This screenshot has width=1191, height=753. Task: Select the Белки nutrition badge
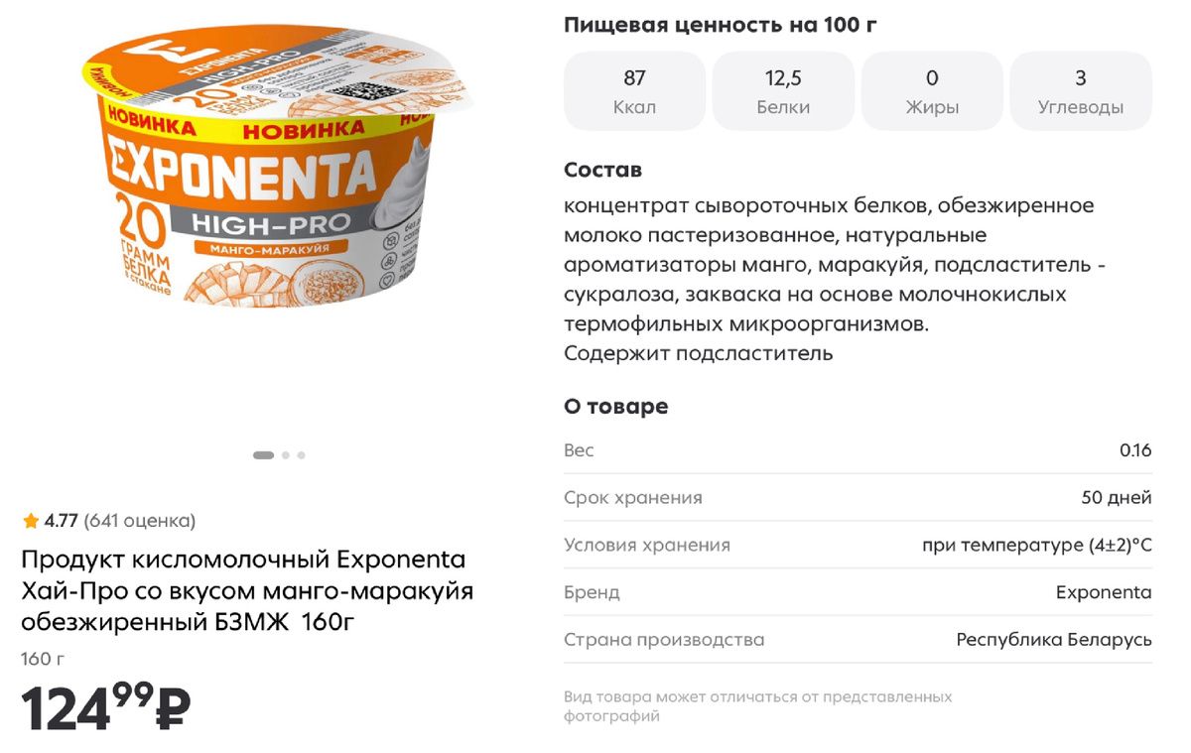783,89
